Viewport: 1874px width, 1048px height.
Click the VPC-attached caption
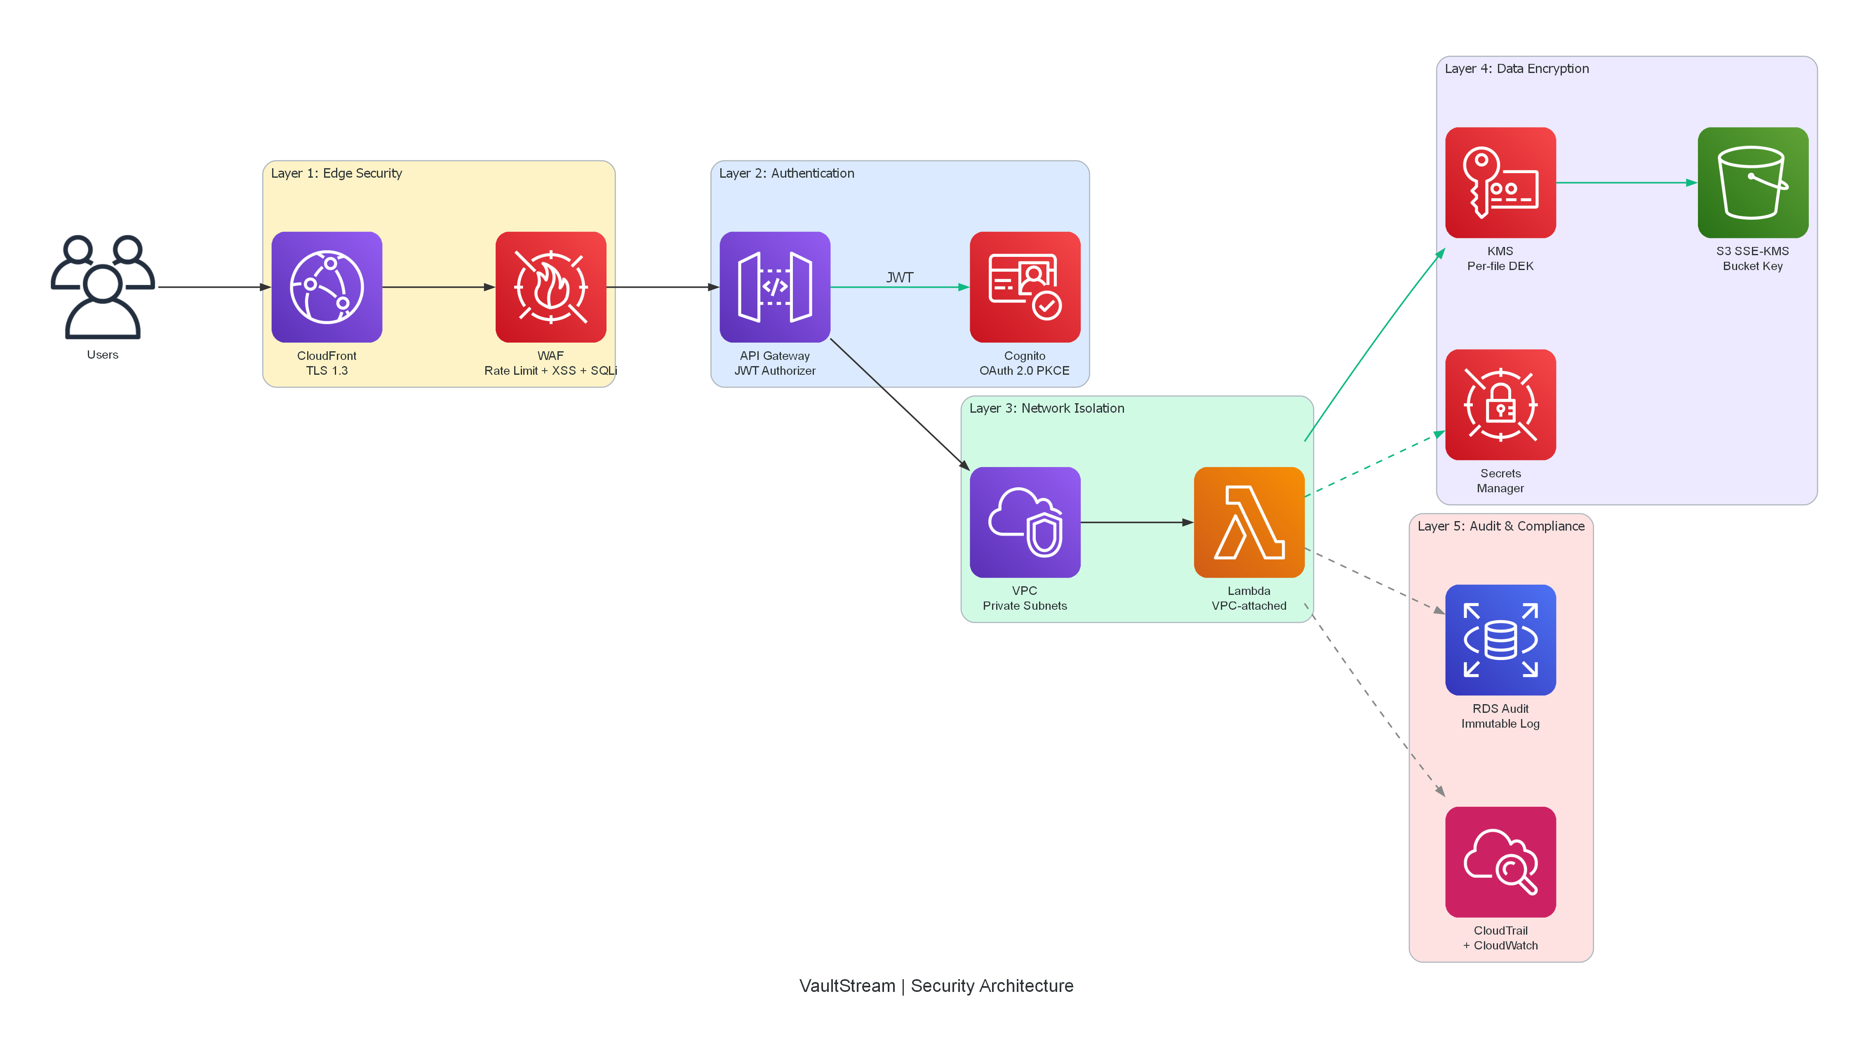pyautogui.click(x=1249, y=606)
